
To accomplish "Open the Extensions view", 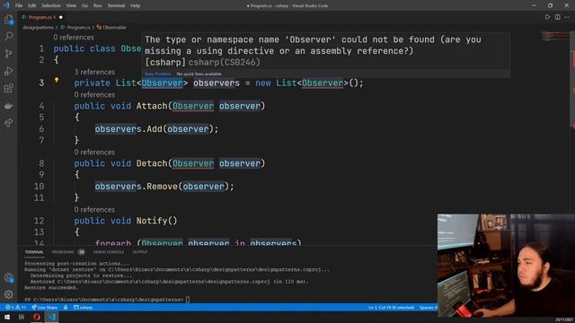I will pyautogui.click(x=8, y=88).
